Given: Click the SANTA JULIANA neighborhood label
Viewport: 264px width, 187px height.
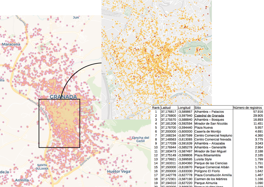Looking at the screenshot, I should [42, 167].
